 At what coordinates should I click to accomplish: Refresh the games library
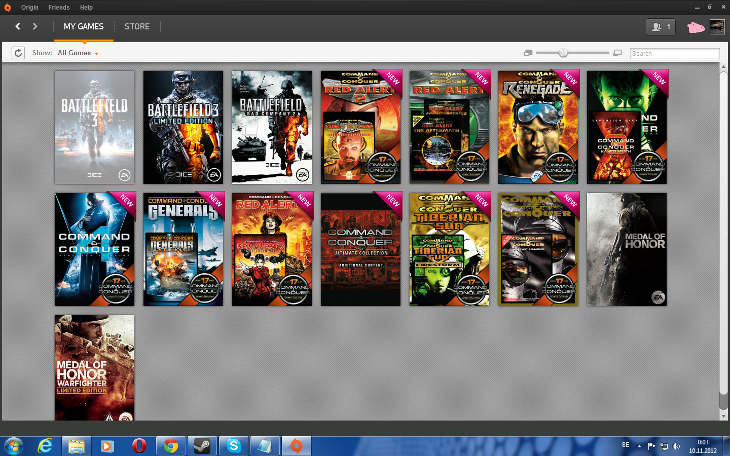18,53
